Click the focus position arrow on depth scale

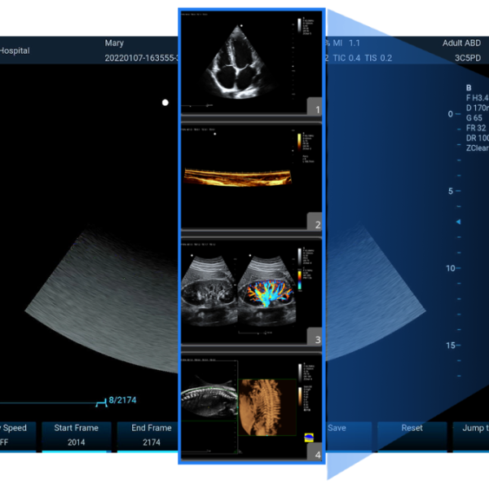(457, 222)
